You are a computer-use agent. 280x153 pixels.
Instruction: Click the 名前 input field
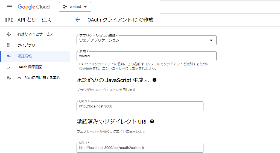pyautogui.click(x=147, y=56)
